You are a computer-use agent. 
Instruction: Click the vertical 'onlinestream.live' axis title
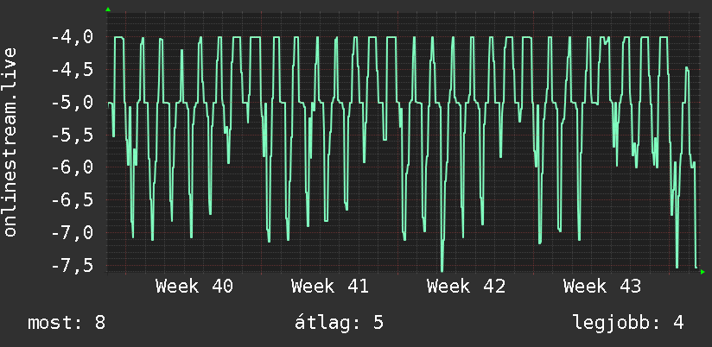10,142
